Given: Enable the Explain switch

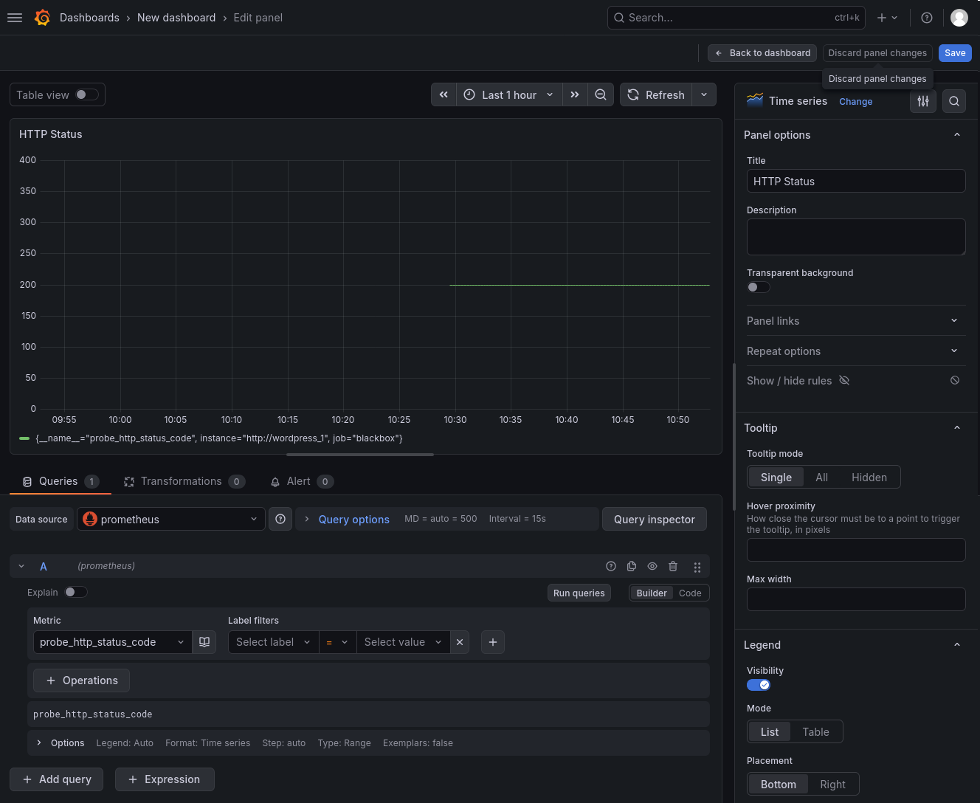Looking at the screenshot, I should tap(76, 592).
